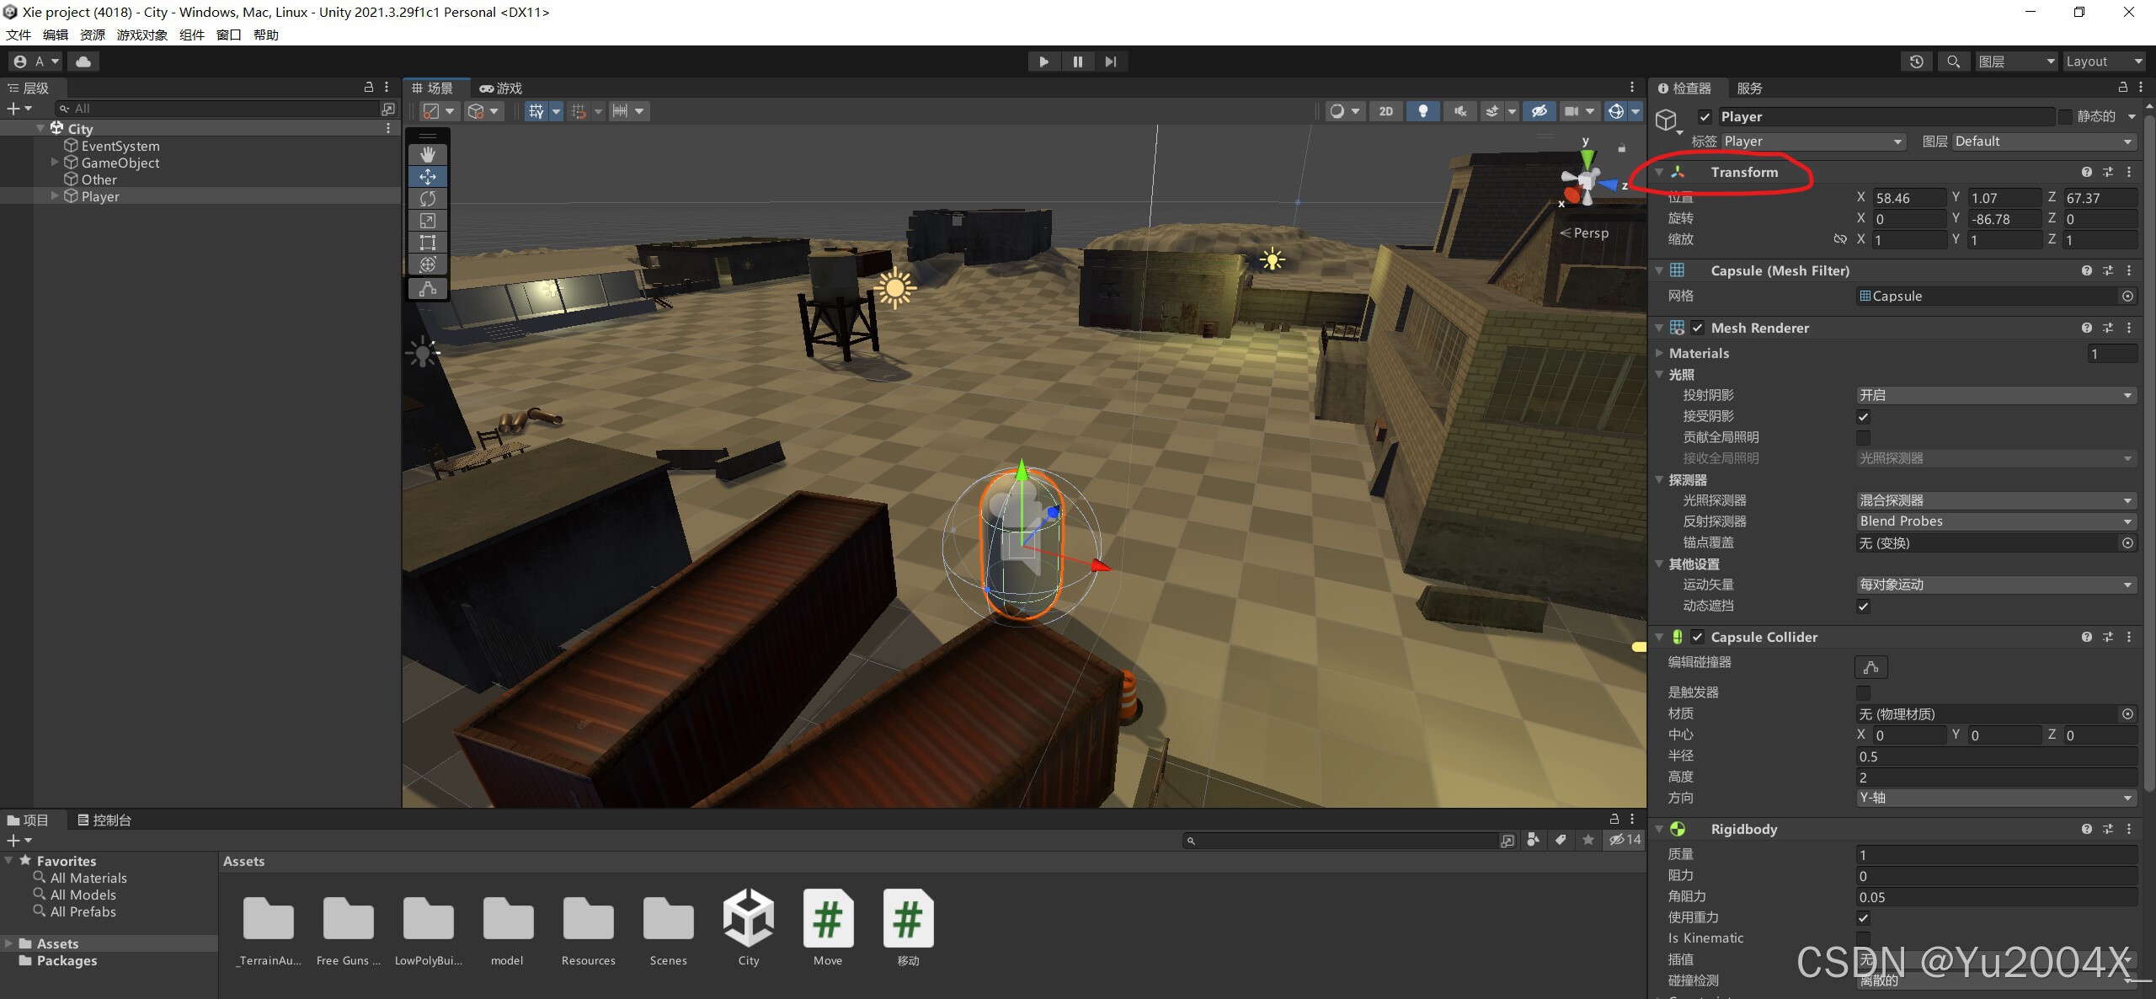Click the Play button
The width and height of the screenshot is (2156, 999).
[1043, 61]
